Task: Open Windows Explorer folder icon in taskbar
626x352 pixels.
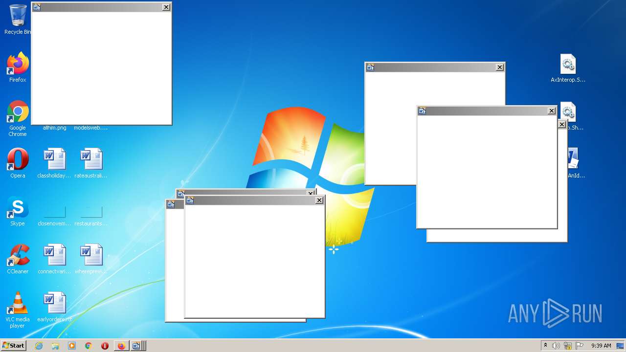Action: (x=55, y=346)
